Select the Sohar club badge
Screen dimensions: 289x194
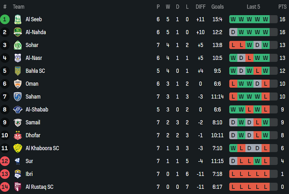pyautogui.click(x=17, y=45)
